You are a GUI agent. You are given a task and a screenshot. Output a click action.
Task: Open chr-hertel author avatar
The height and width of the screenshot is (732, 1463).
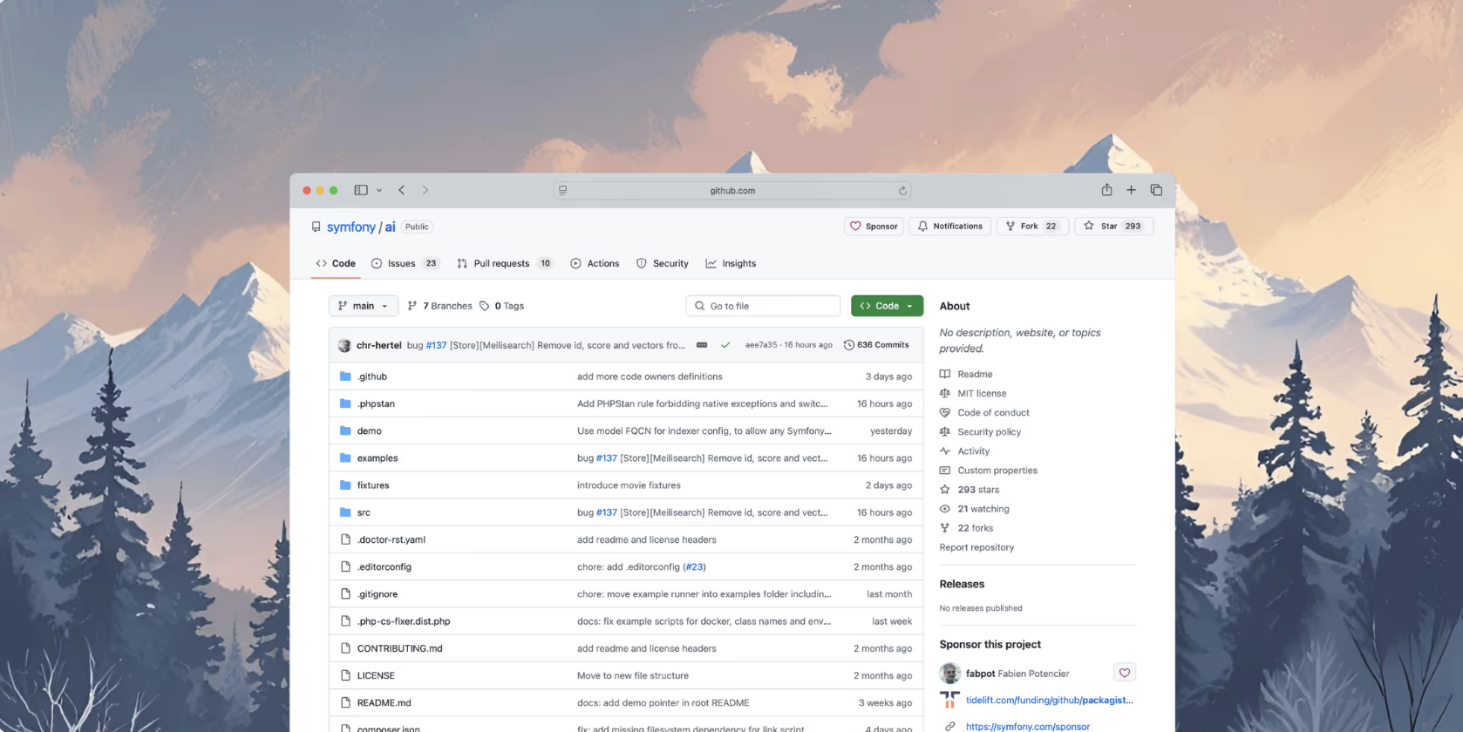[344, 345]
